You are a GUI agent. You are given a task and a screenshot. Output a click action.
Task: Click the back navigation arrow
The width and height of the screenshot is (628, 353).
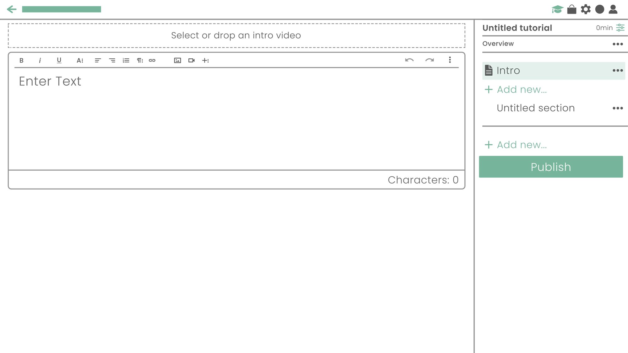[12, 8]
